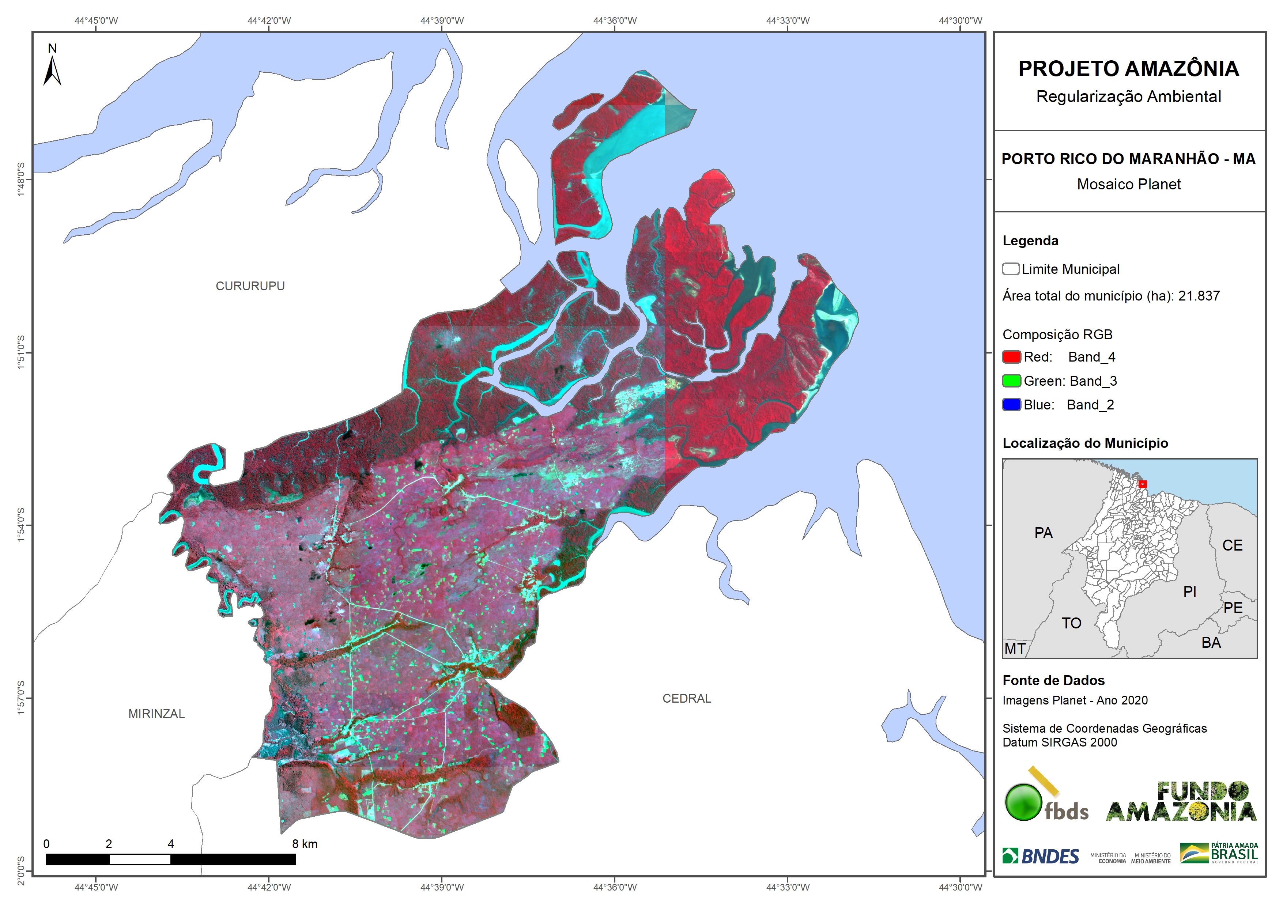The width and height of the screenshot is (1283, 907).
Task: Click the blue Band_2 color swatch
Action: 1011,404
